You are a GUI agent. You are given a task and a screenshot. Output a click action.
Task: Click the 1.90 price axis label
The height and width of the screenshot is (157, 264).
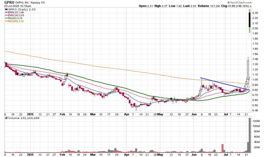click(255, 33)
